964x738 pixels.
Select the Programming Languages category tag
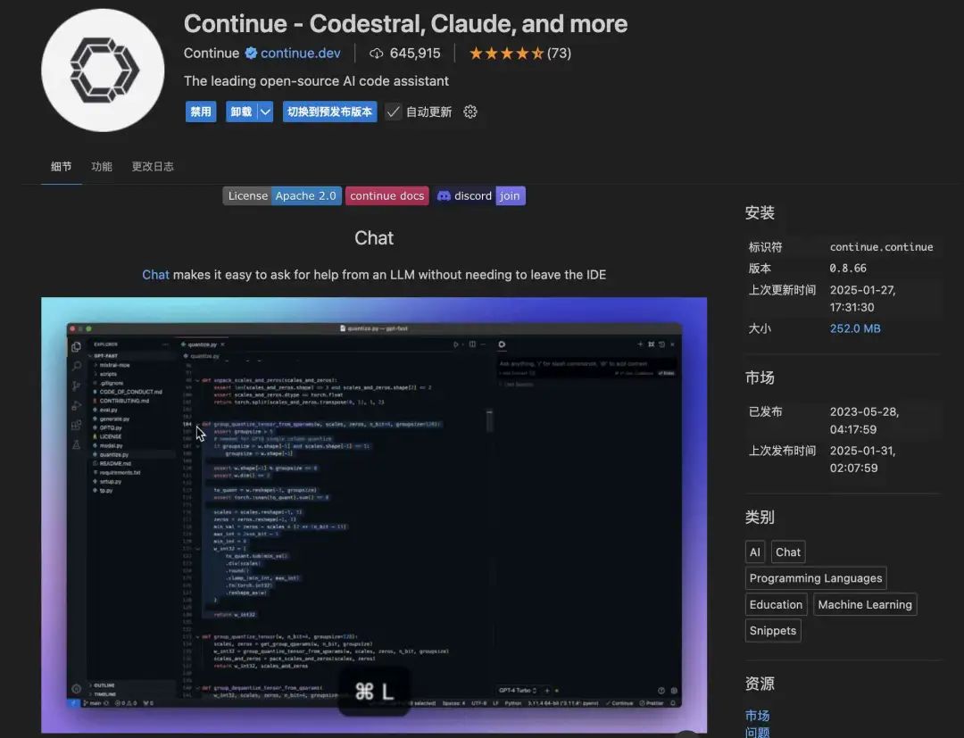click(815, 578)
